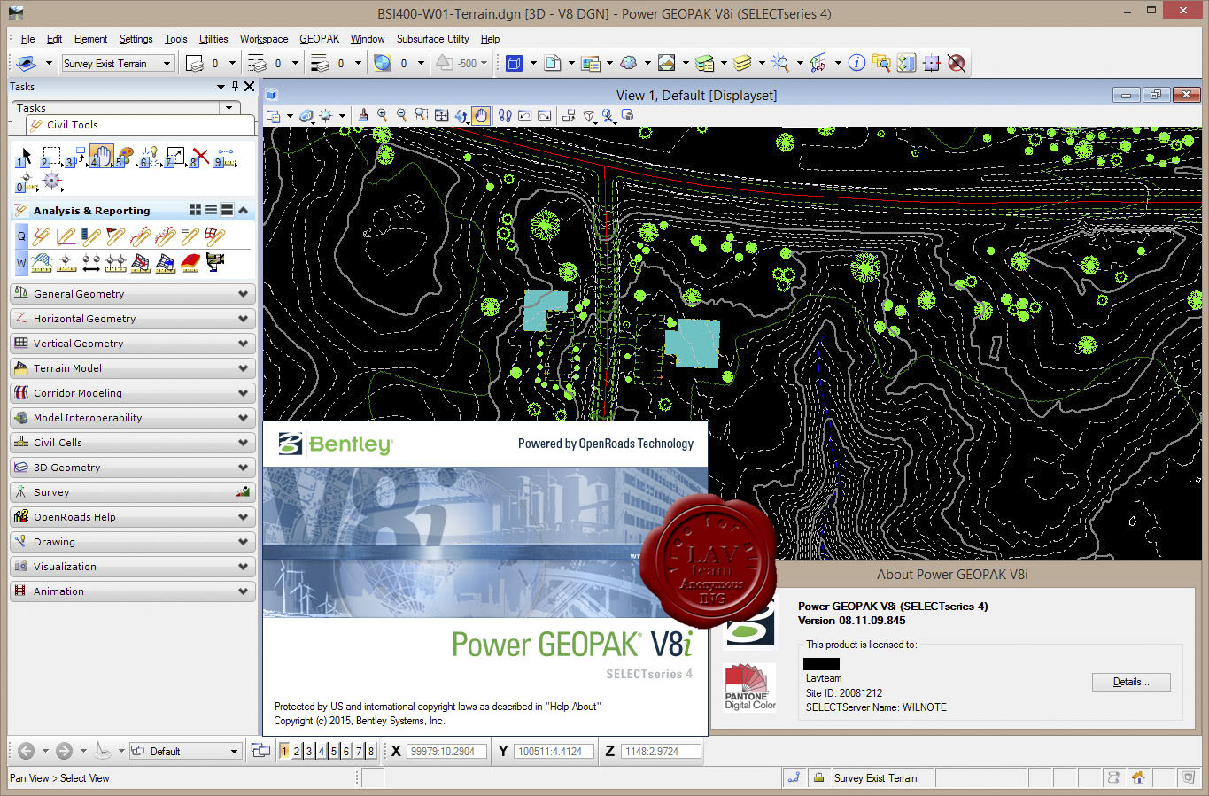
Task: Open the Project Explorer folder-search icon
Action: [x=881, y=63]
